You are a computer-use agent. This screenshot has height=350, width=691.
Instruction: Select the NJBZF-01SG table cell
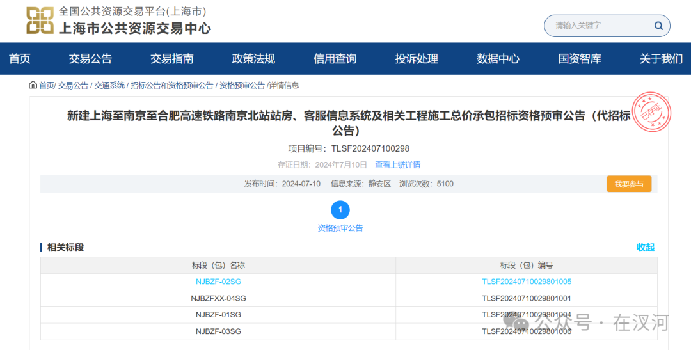218,315
